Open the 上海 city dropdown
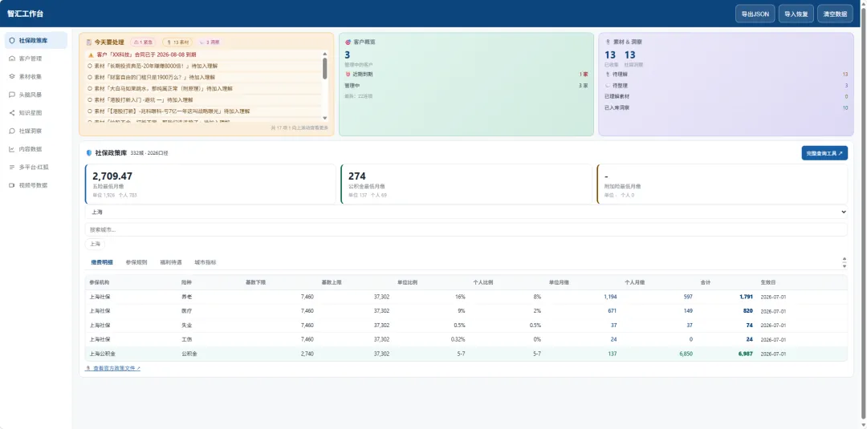Image resolution: width=867 pixels, height=429 pixels. click(466, 212)
